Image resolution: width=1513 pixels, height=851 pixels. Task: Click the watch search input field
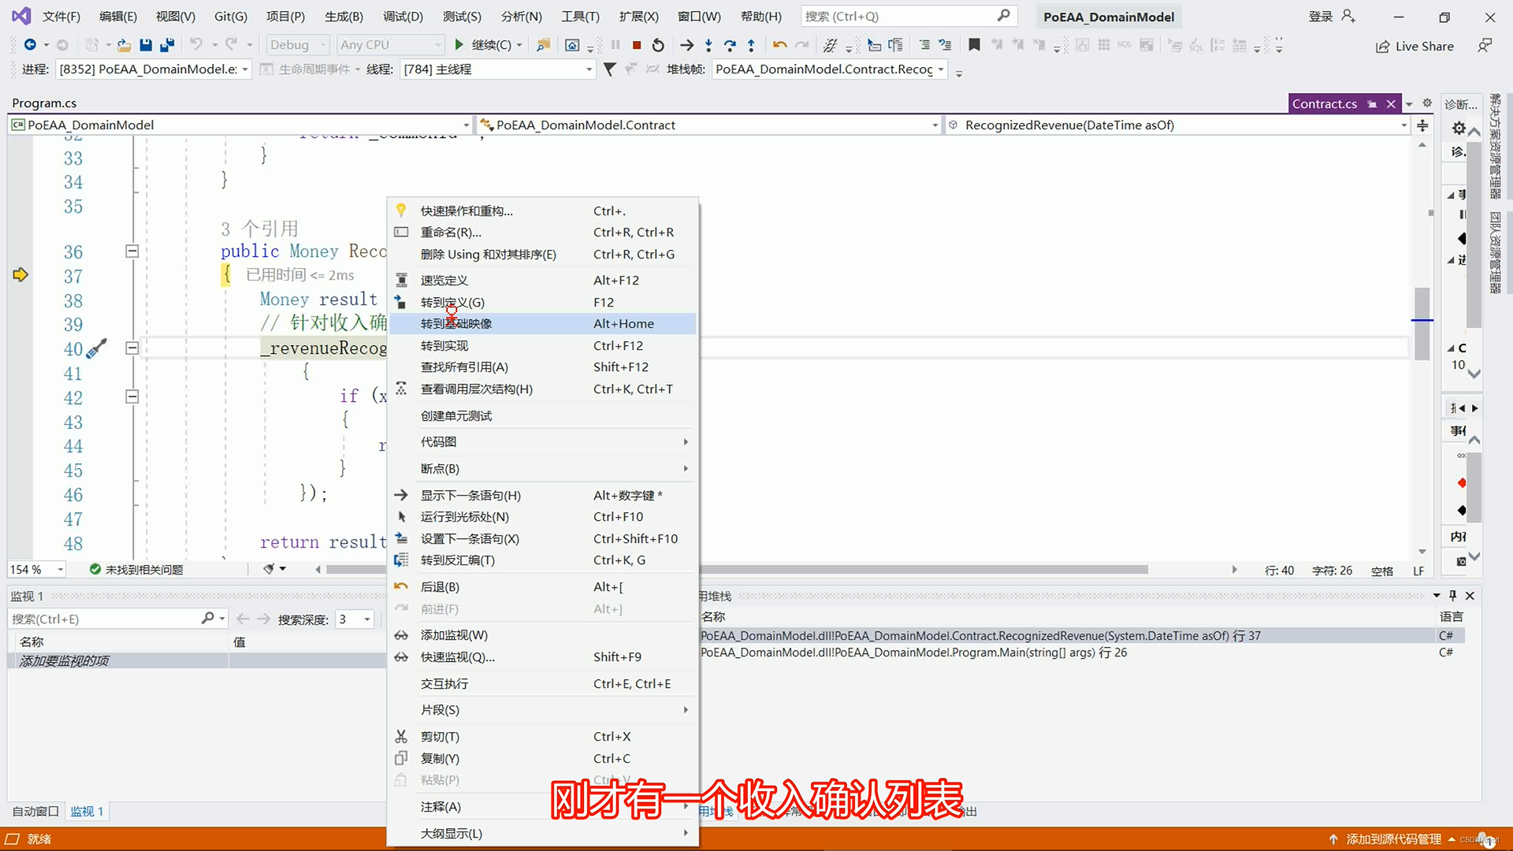pos(104,619)
